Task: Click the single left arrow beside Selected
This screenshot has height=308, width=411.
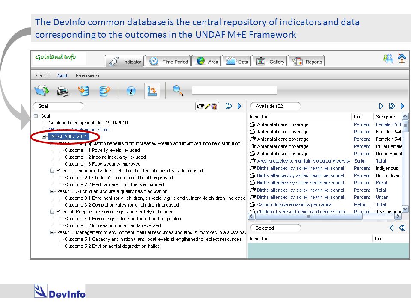Action: (392, 228)
